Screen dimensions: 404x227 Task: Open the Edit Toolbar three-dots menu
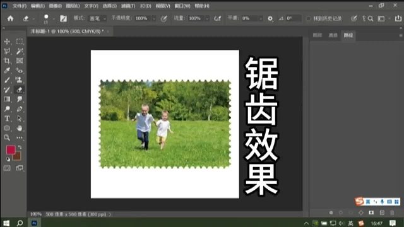(20, 137)
